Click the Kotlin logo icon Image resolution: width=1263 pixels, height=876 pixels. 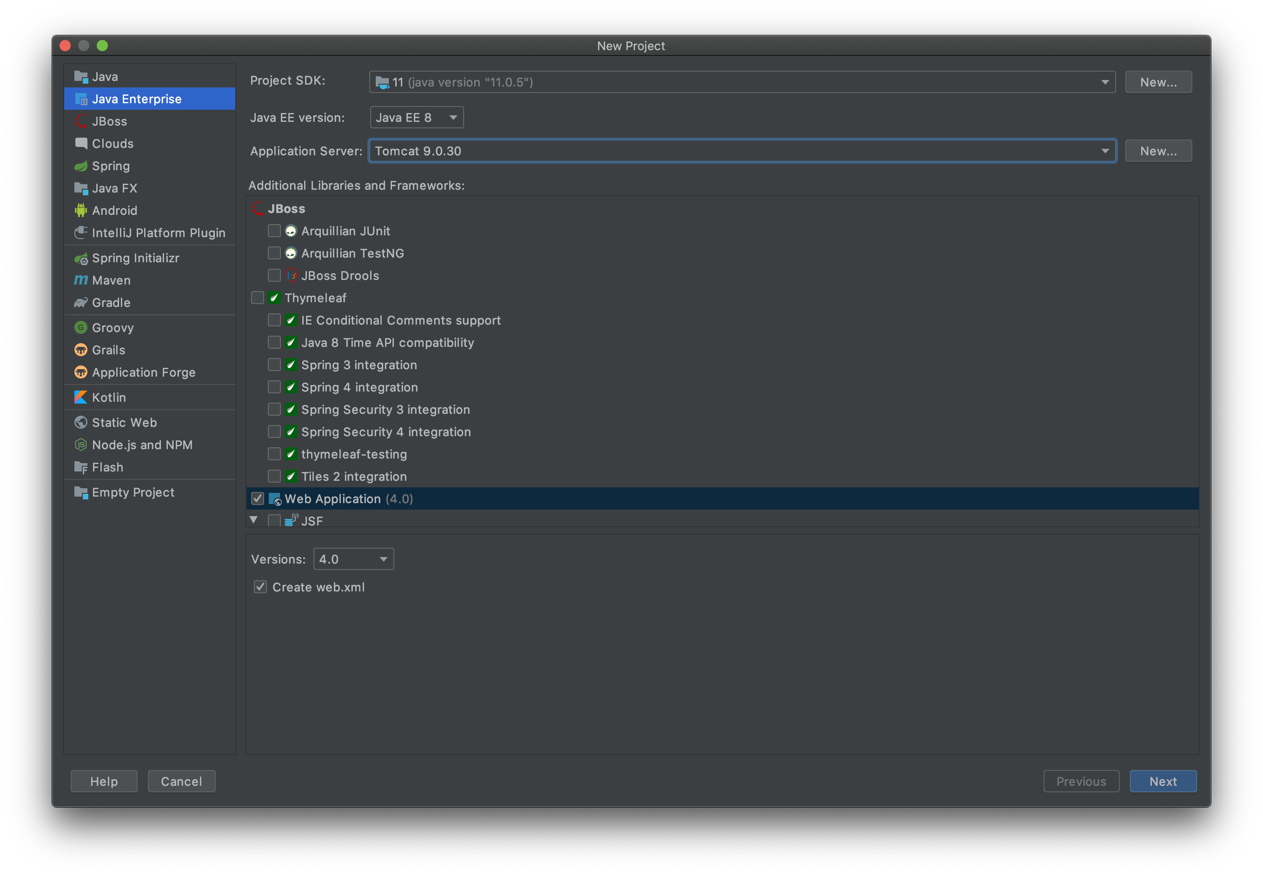(81, 397)
